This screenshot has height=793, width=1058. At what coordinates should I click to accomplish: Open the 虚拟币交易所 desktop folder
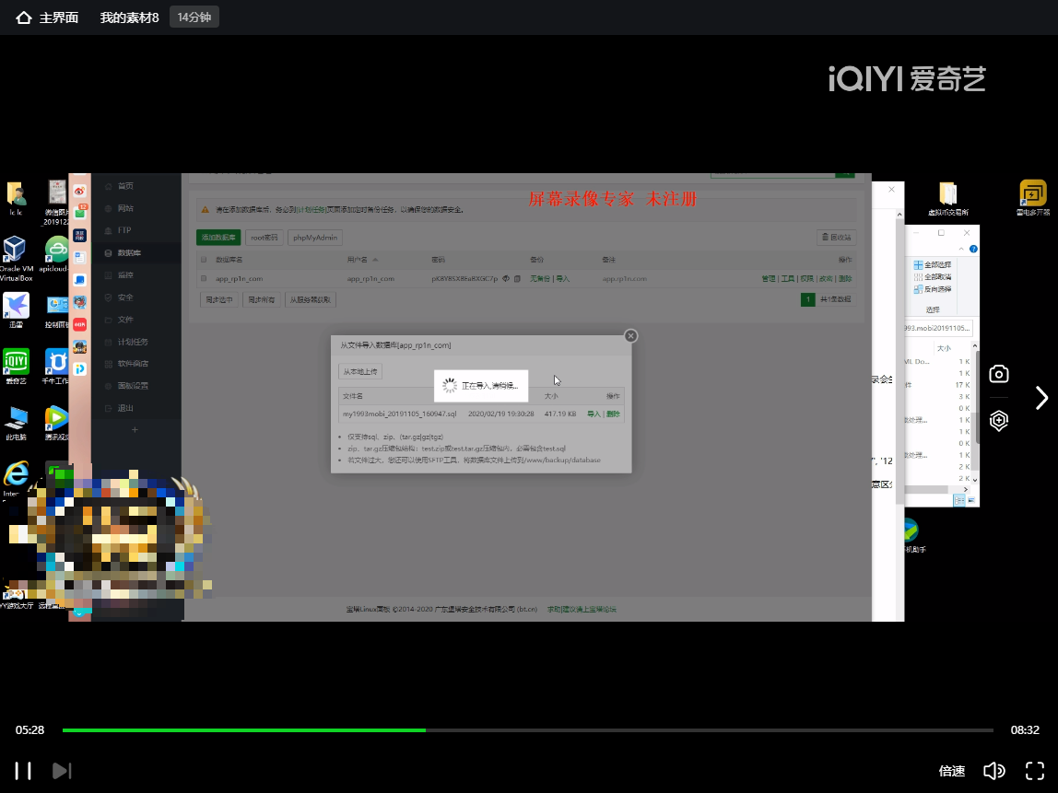point(948,198)
